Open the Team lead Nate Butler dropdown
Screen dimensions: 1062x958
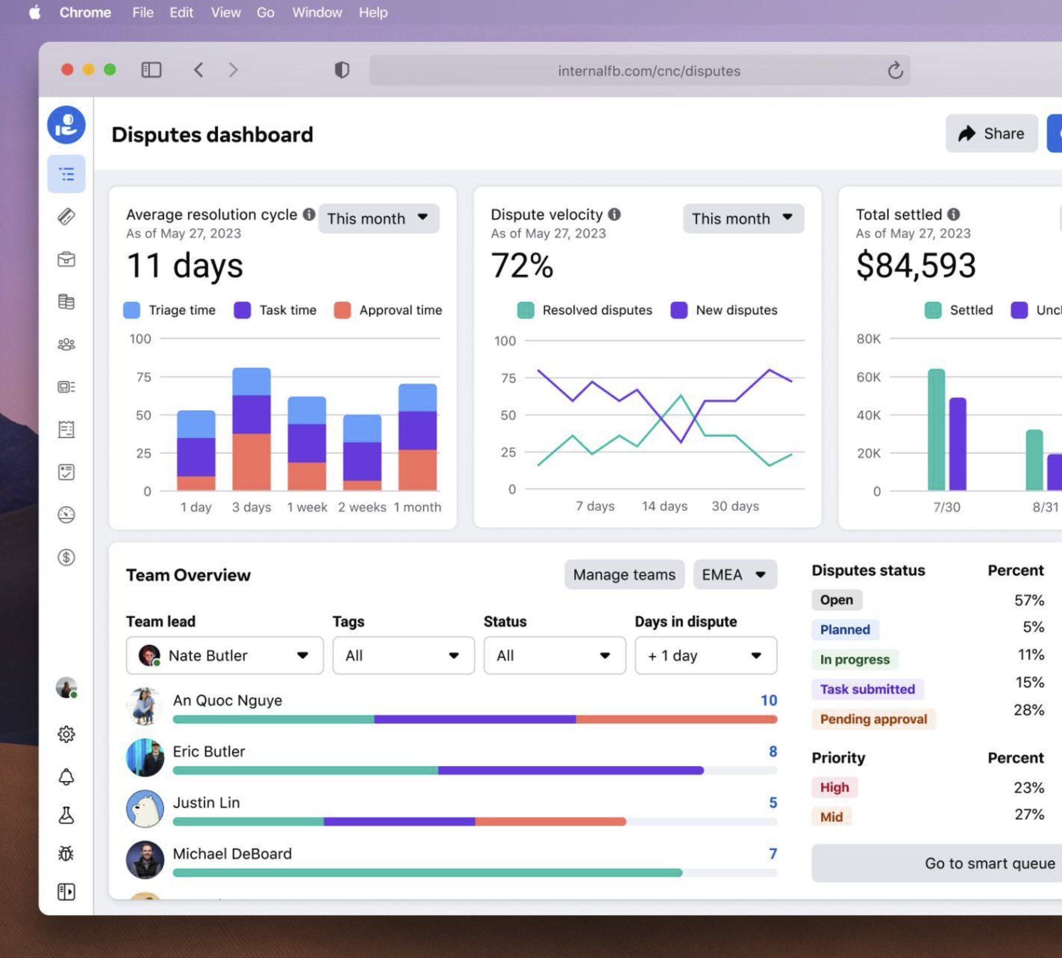224,655
